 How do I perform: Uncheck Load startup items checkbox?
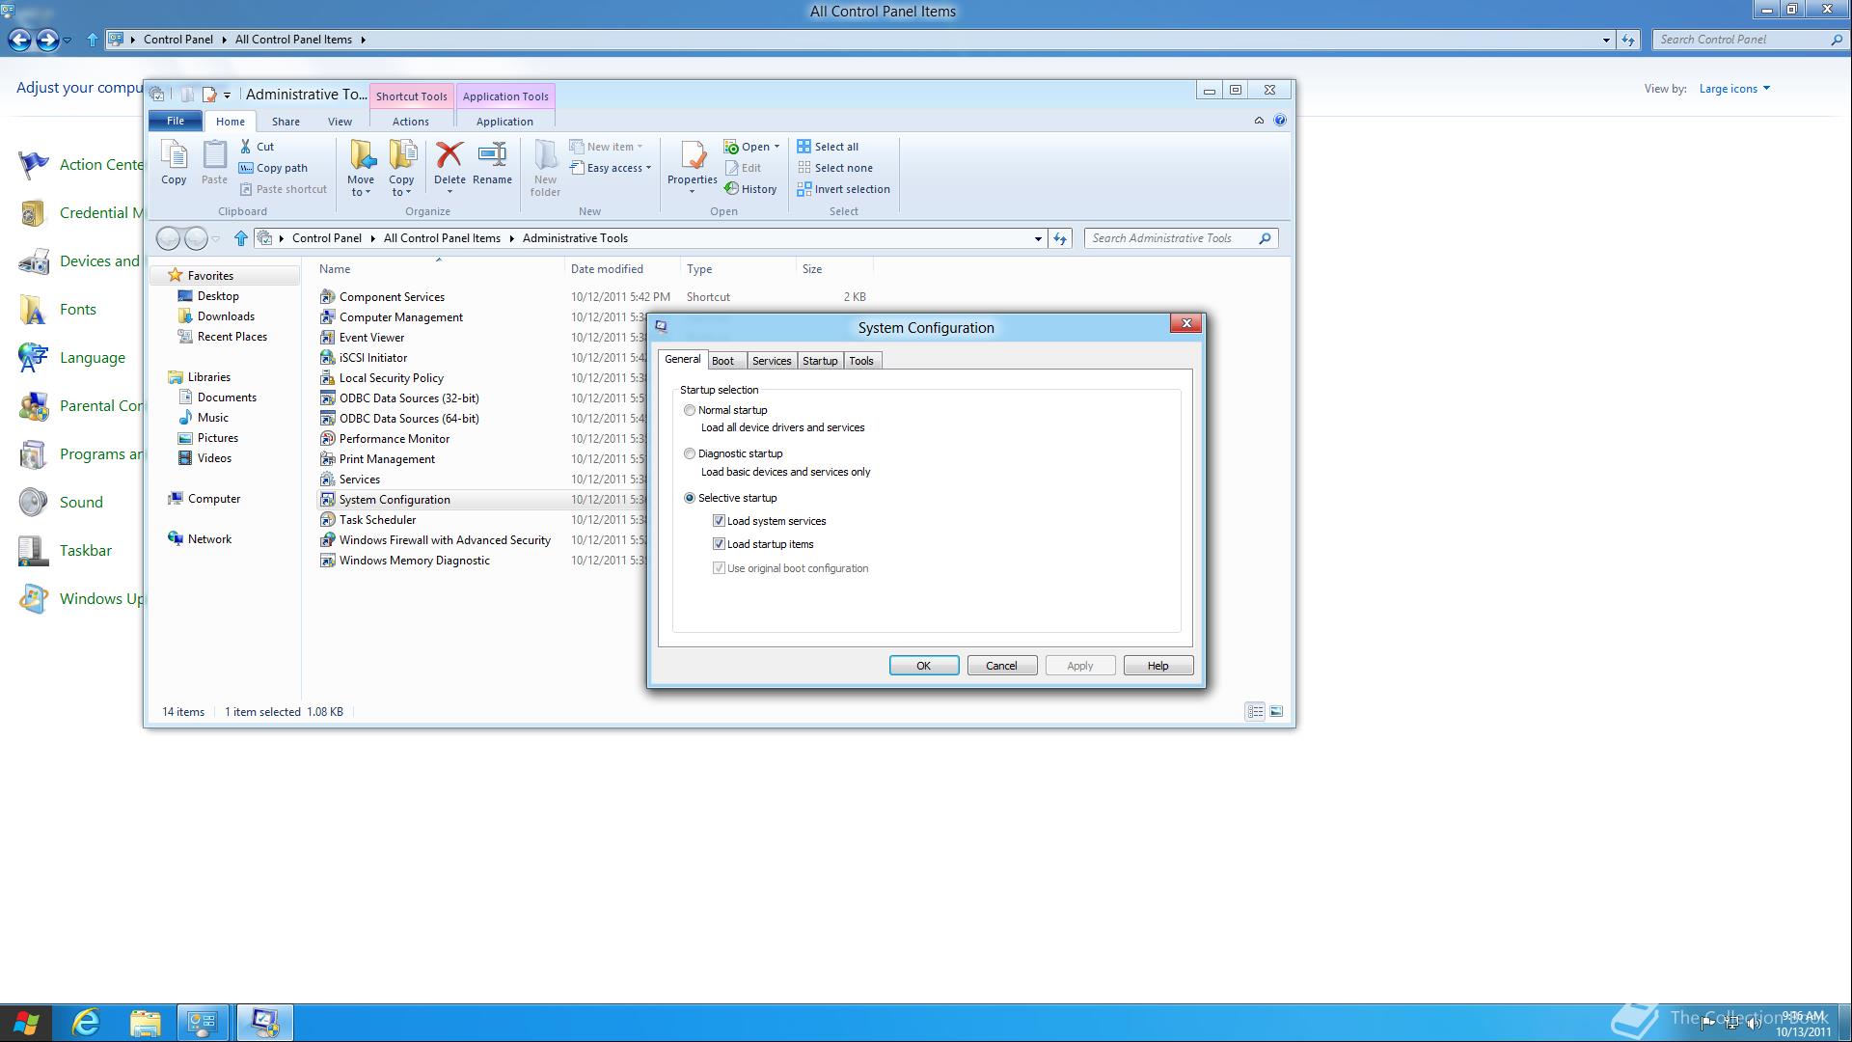[x=719, y=544]
